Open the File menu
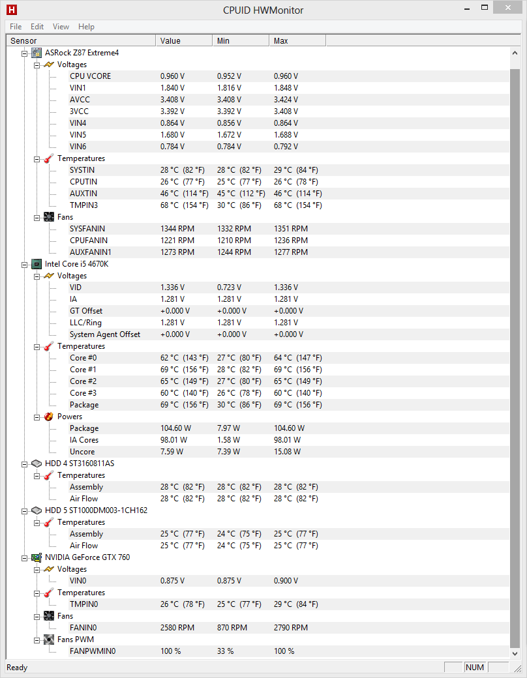The height and width of the screenshot is (678, 527). click(x=16, y=27)
